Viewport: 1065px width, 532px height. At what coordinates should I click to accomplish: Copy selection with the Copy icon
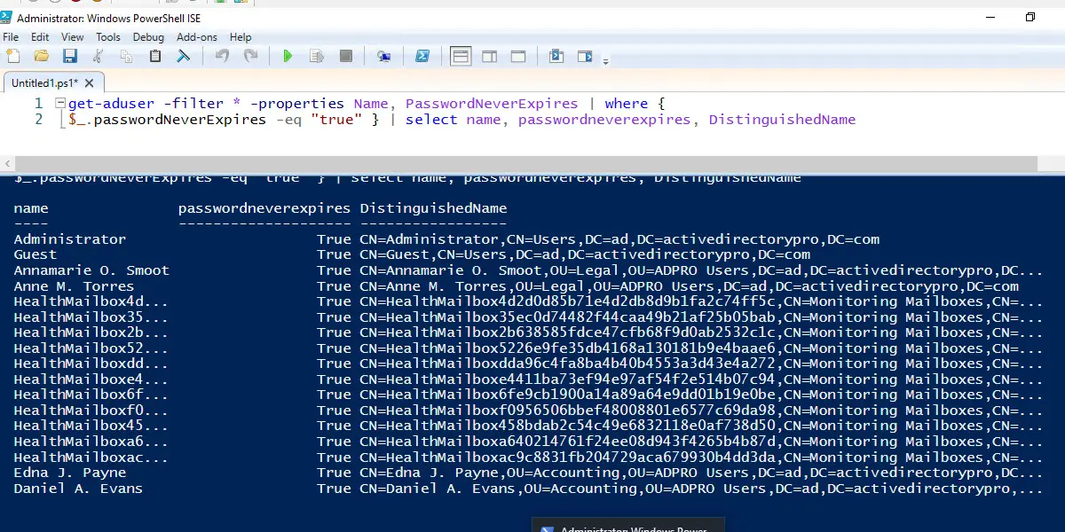[126, 56]
